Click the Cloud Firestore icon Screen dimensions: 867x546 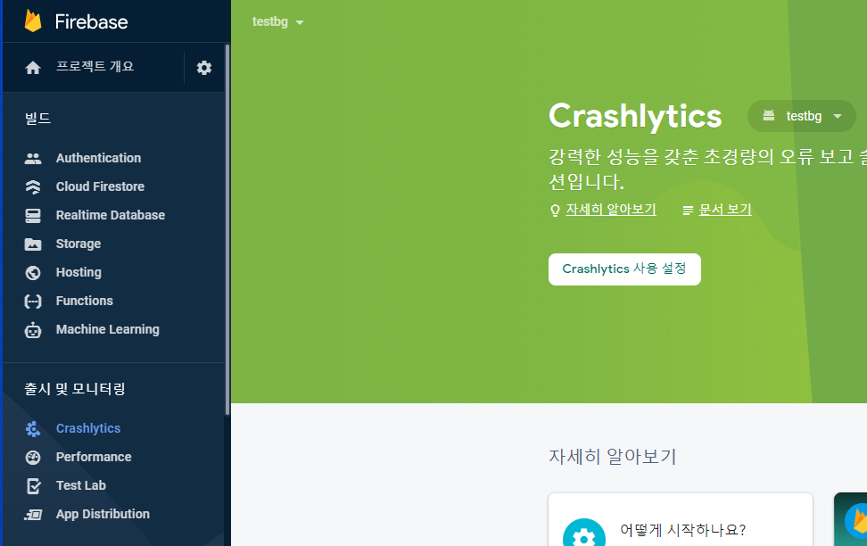[33, 187]
